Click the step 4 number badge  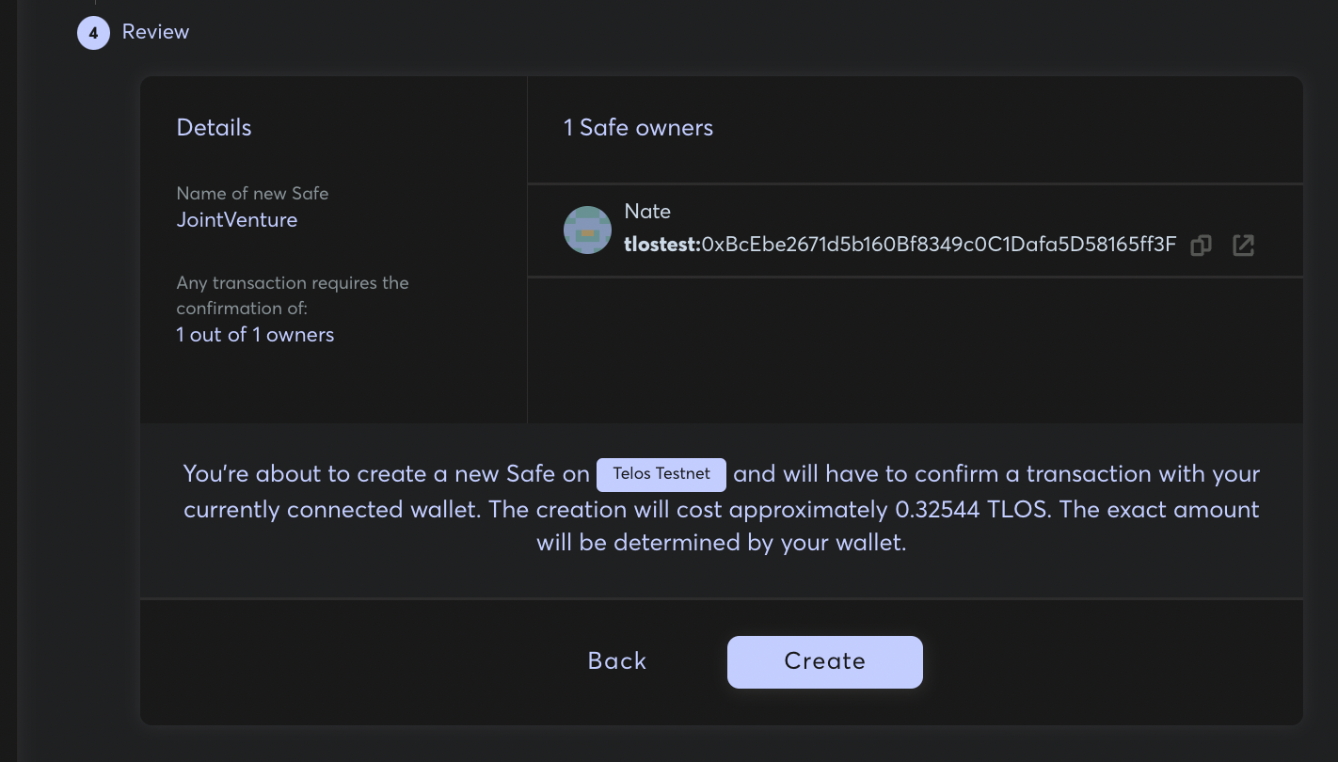93,33
